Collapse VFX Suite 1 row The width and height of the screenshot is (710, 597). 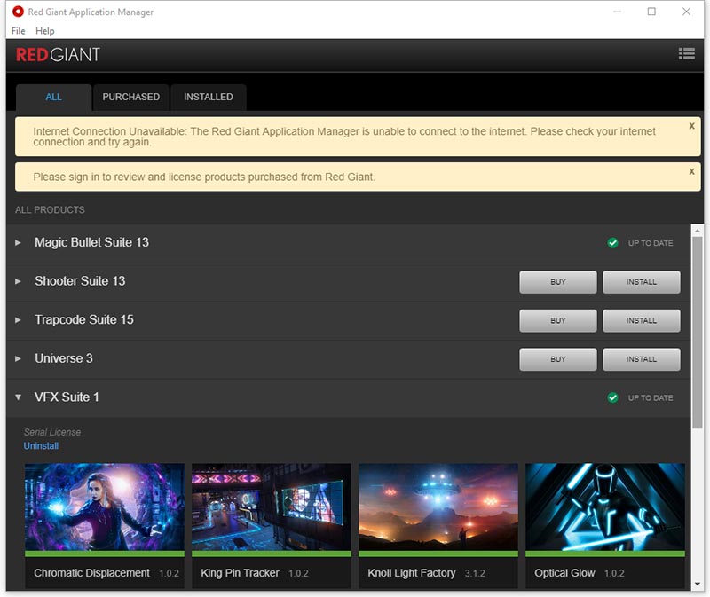coord(18,397)
